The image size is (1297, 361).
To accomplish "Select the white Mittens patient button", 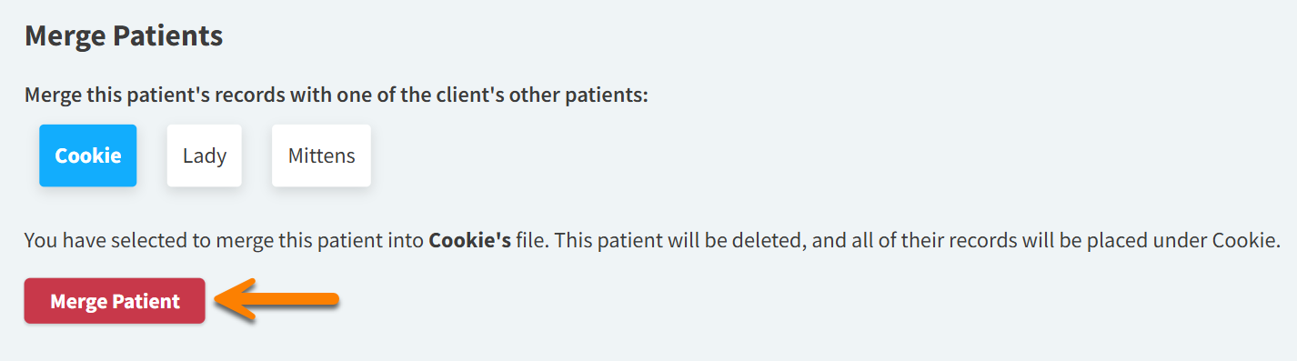I will pos(321,155).
